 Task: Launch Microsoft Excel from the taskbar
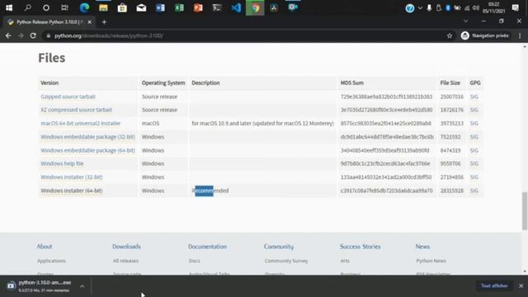click(x=179, y=7)
